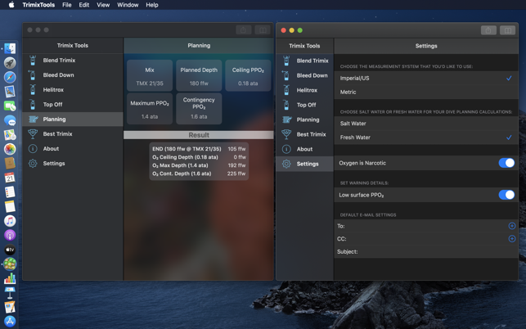
Task: Open Best Trimix in the Planning window sidebar
Action: [73, 134]
